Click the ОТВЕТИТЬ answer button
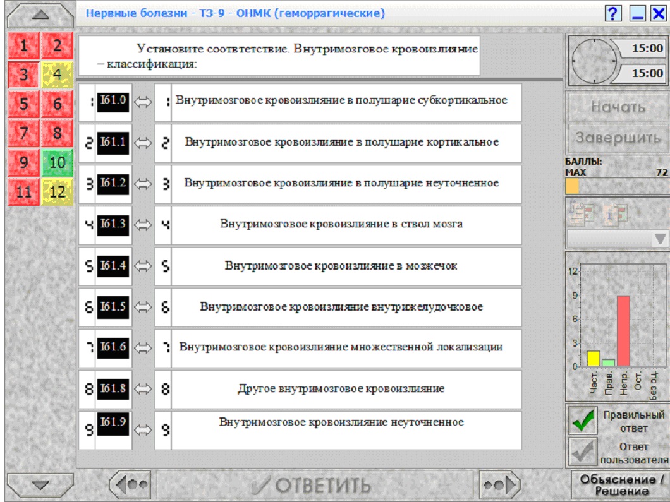This screenshot has height=502, width=670. tap(315, 485)
